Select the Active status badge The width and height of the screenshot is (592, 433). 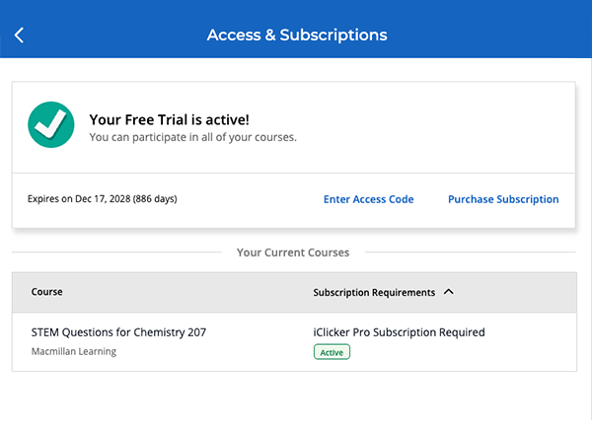pyautogui.click(x=332, y=352)
